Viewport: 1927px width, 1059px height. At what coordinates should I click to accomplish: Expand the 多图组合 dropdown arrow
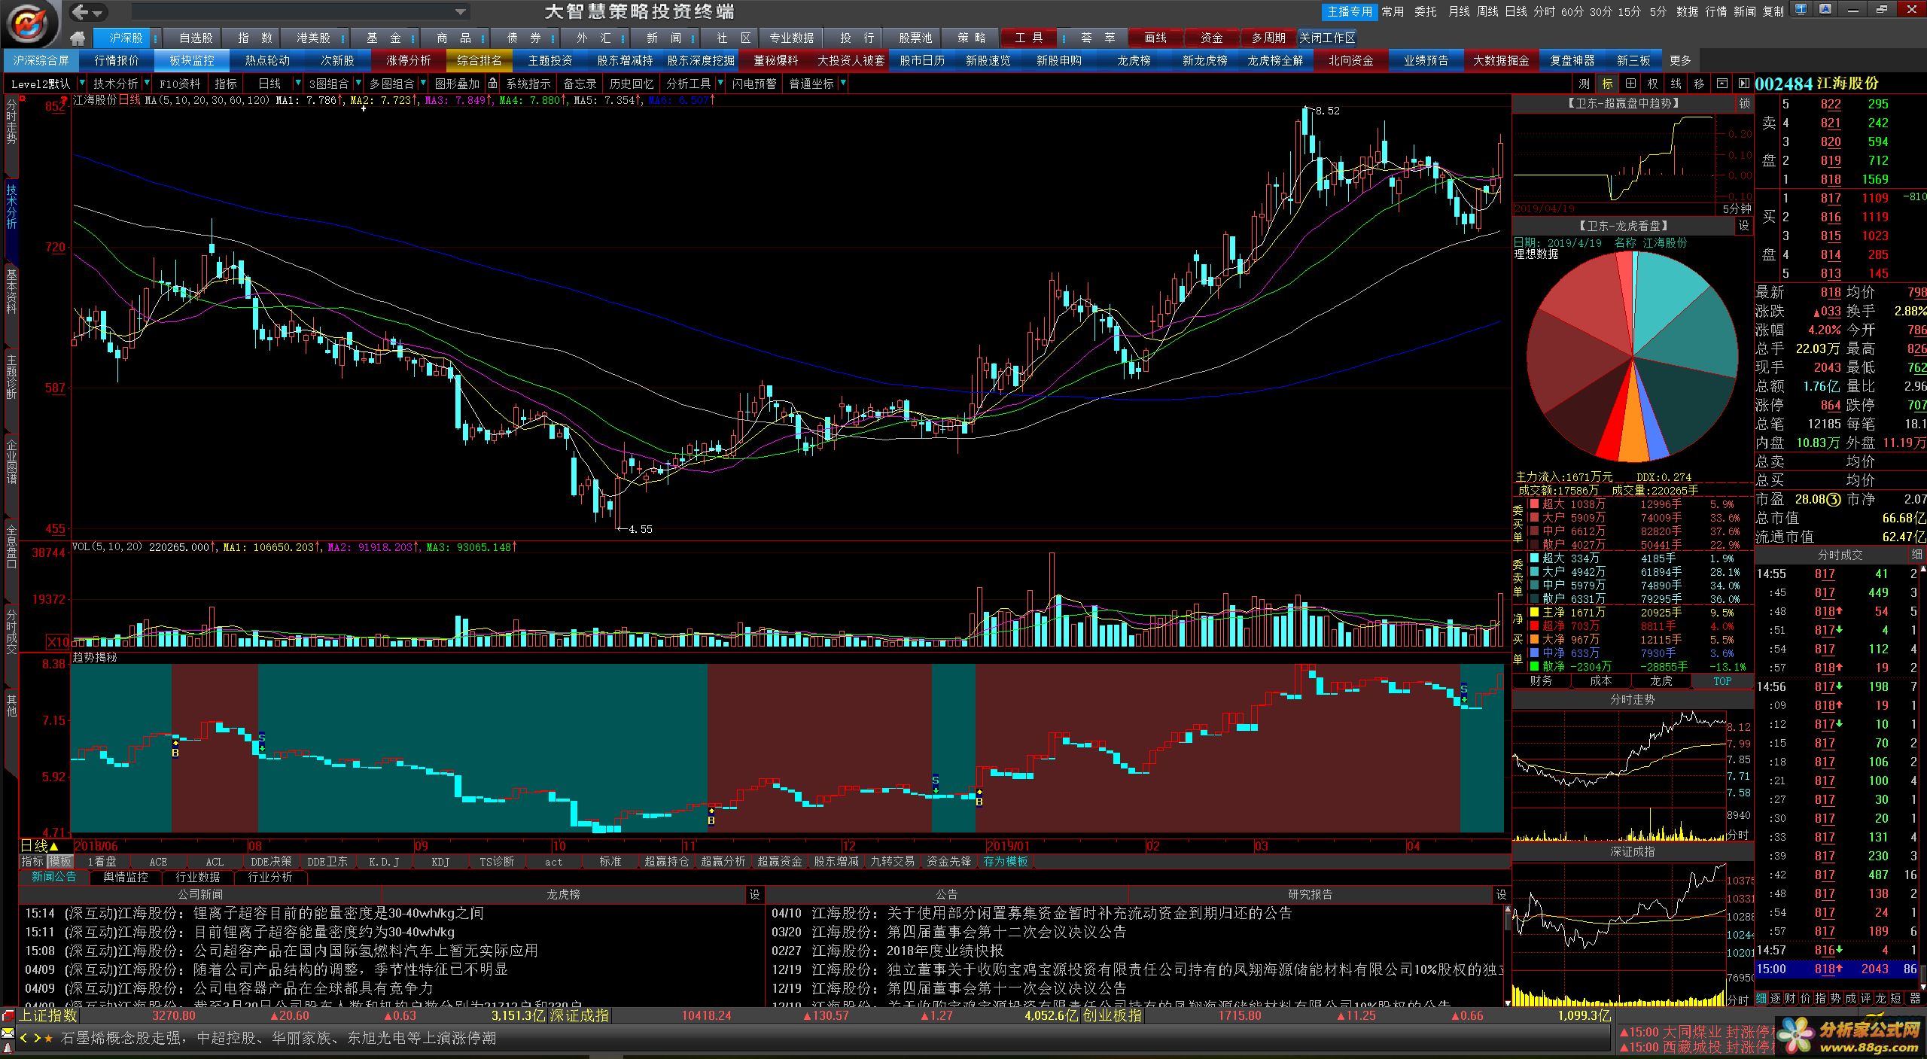click(423, 84)
